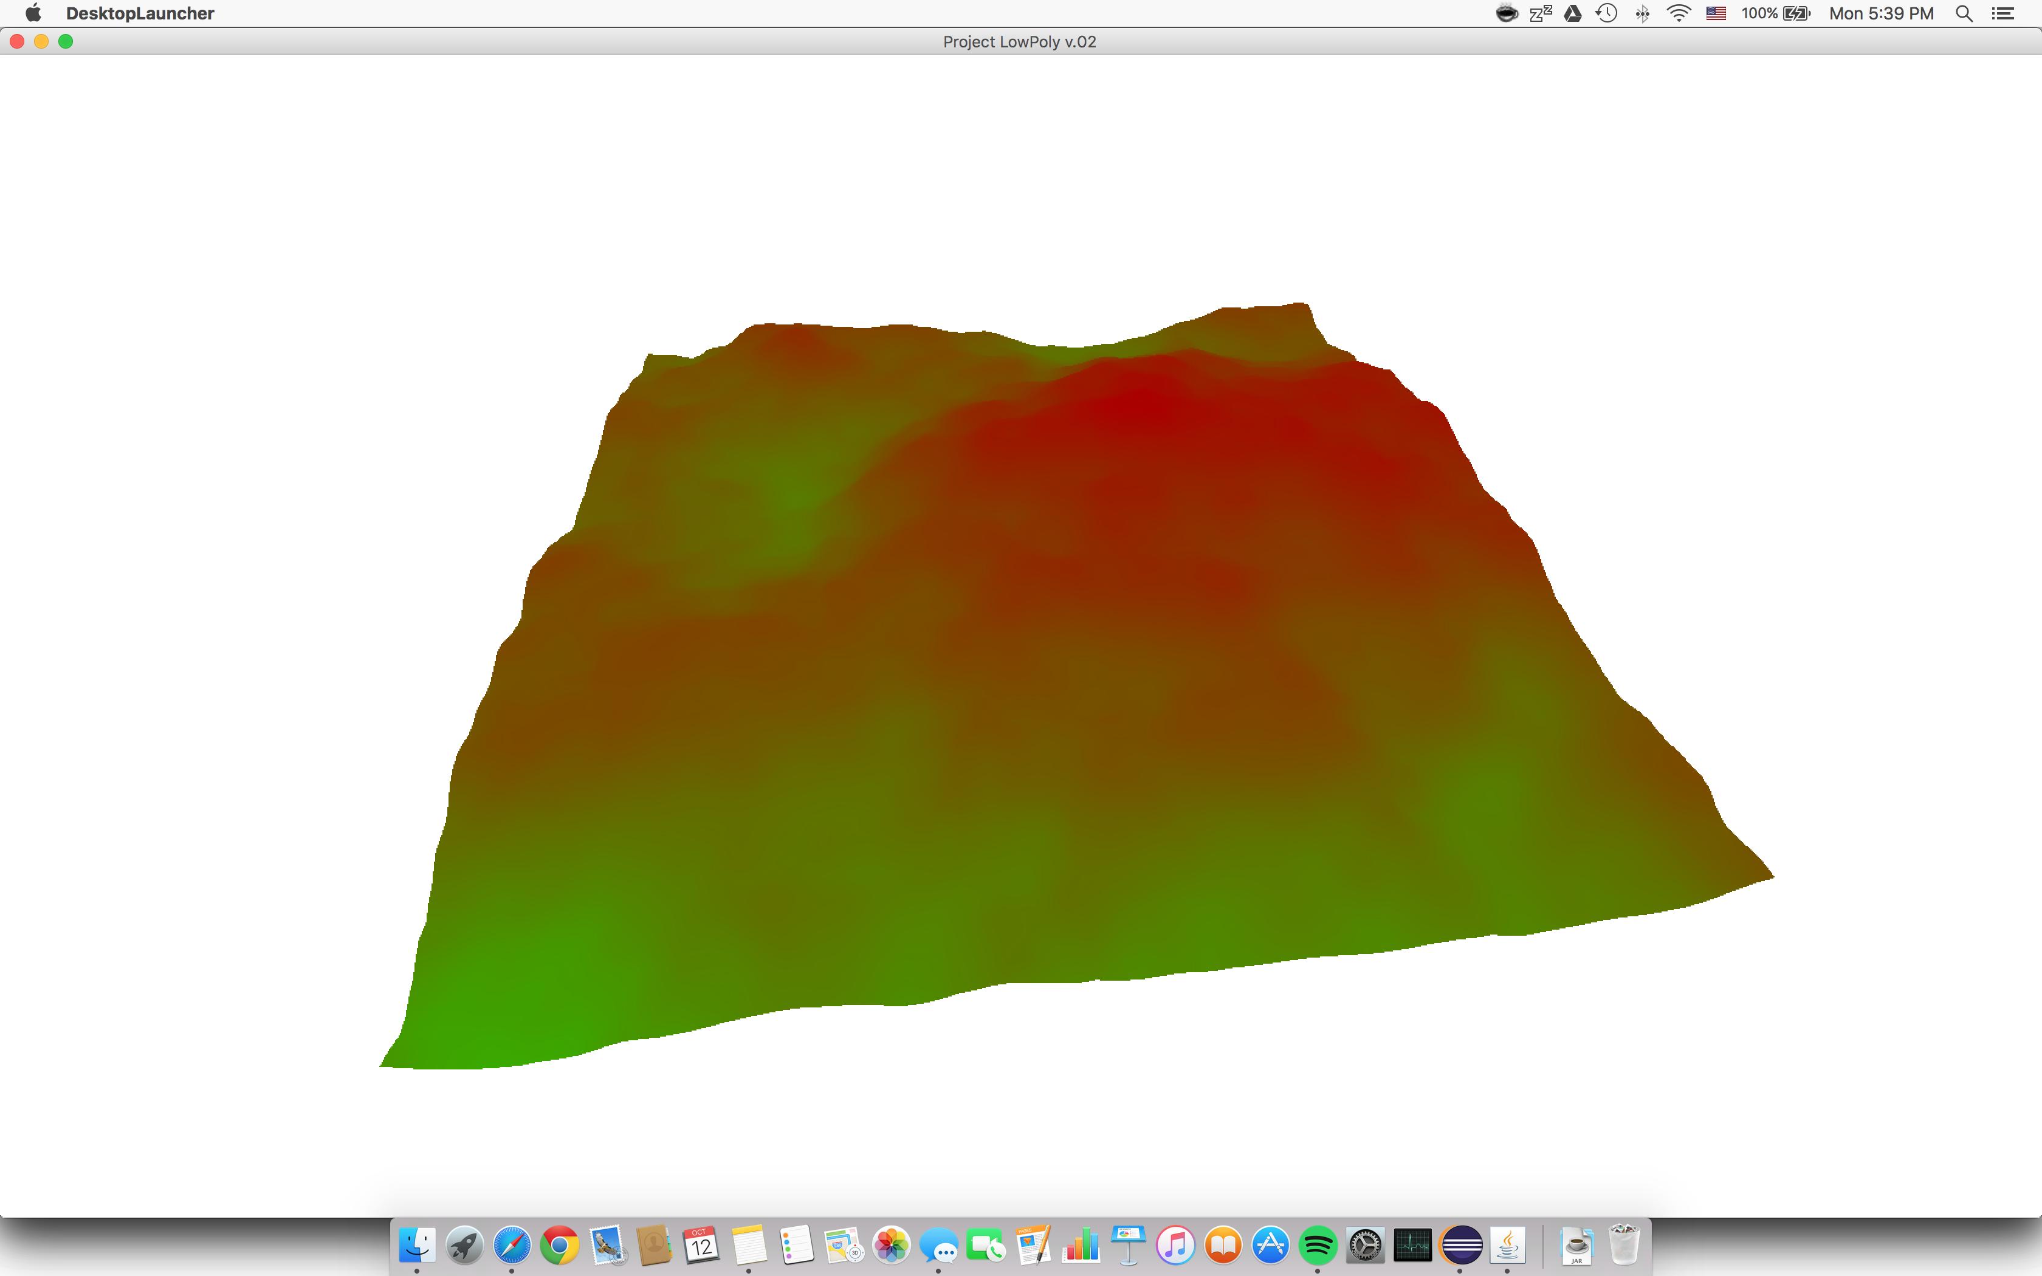The width and height of the screenshot is (2042, 1276).
Task: Maximize the Project LowPoly window
Action: [66, 41]
